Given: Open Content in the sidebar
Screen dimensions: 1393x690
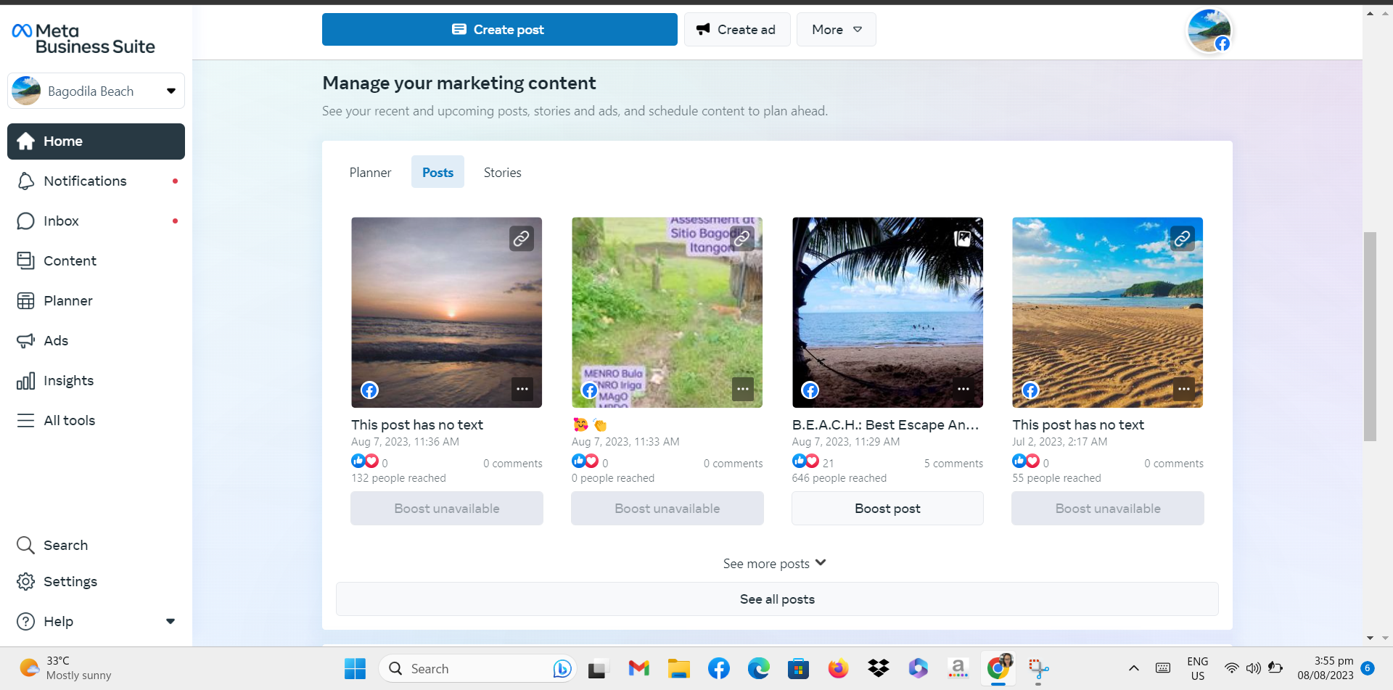Looking at the screenshot, I should pyautogui.click(x=96, y=261).
